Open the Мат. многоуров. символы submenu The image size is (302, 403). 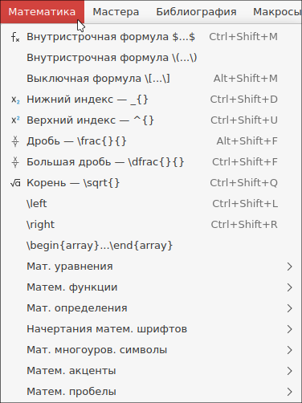pos(151,350)
